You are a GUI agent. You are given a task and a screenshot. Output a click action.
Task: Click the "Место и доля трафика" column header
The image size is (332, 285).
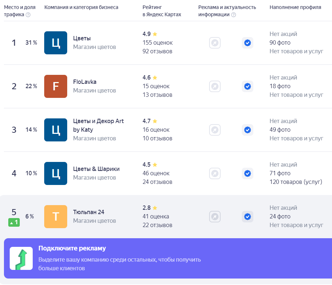(20, 11)
